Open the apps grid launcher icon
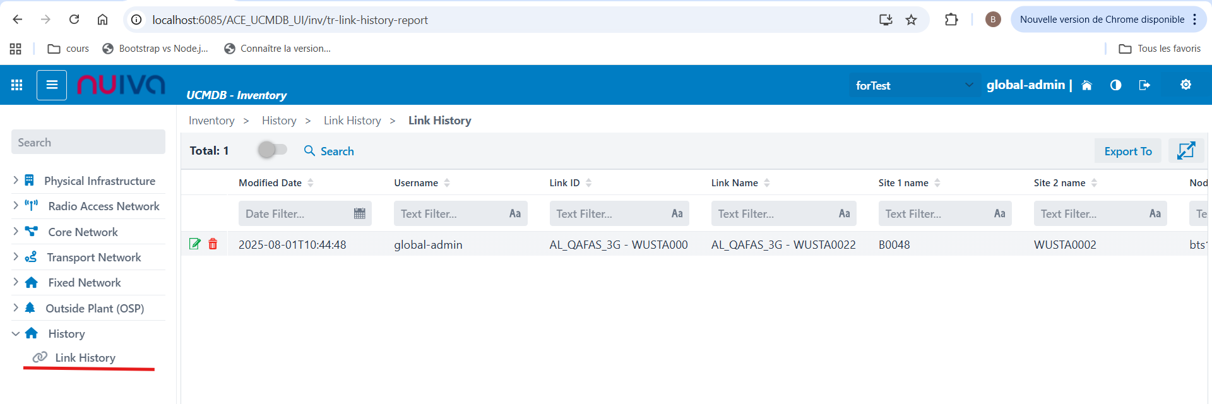The width and height of the screenshot is (1212, 404). 17,85
